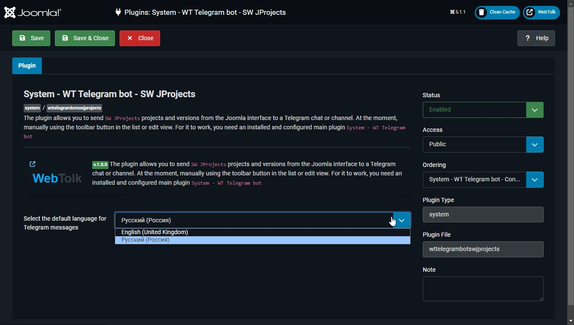Click external-link icon in WebTolk header button
This screenshot has width=574, height=325.
coord(530,12)
